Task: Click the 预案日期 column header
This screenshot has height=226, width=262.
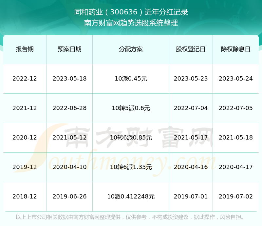Action: pyautogui.click(x=69, y=49)
